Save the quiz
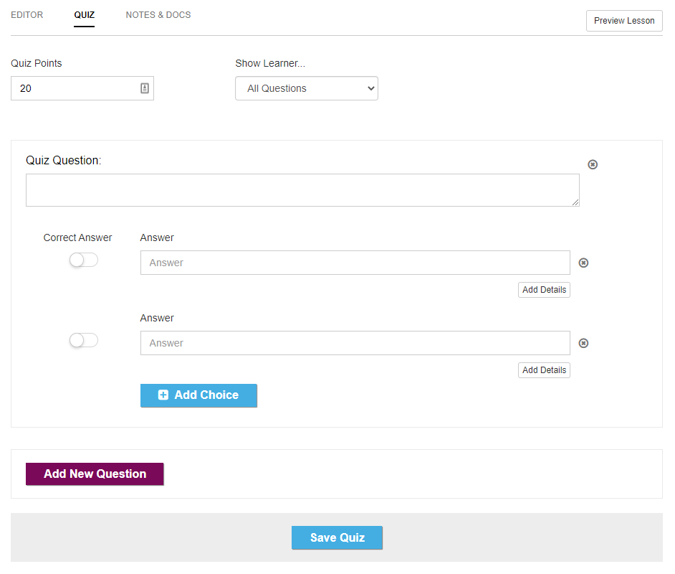 point(337,537)
